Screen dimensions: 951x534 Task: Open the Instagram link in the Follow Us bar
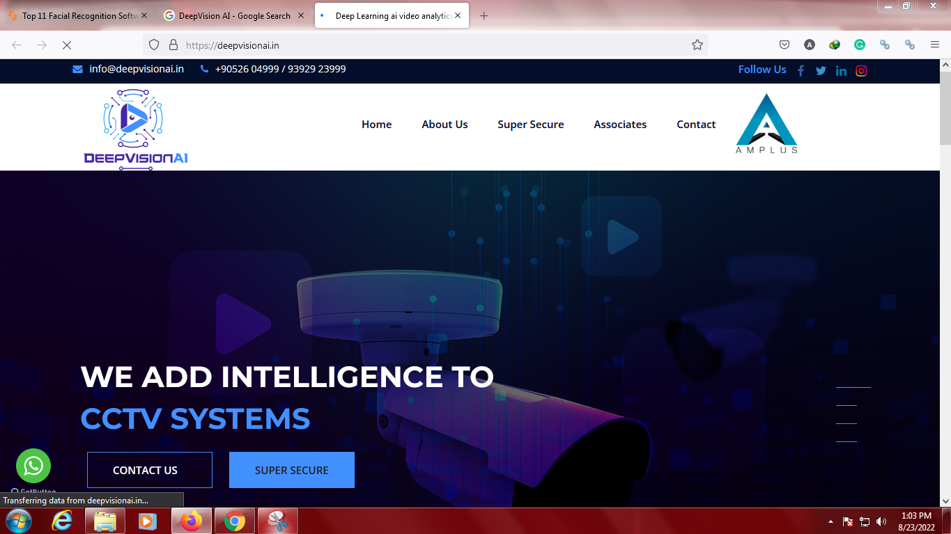coord(861,70)
